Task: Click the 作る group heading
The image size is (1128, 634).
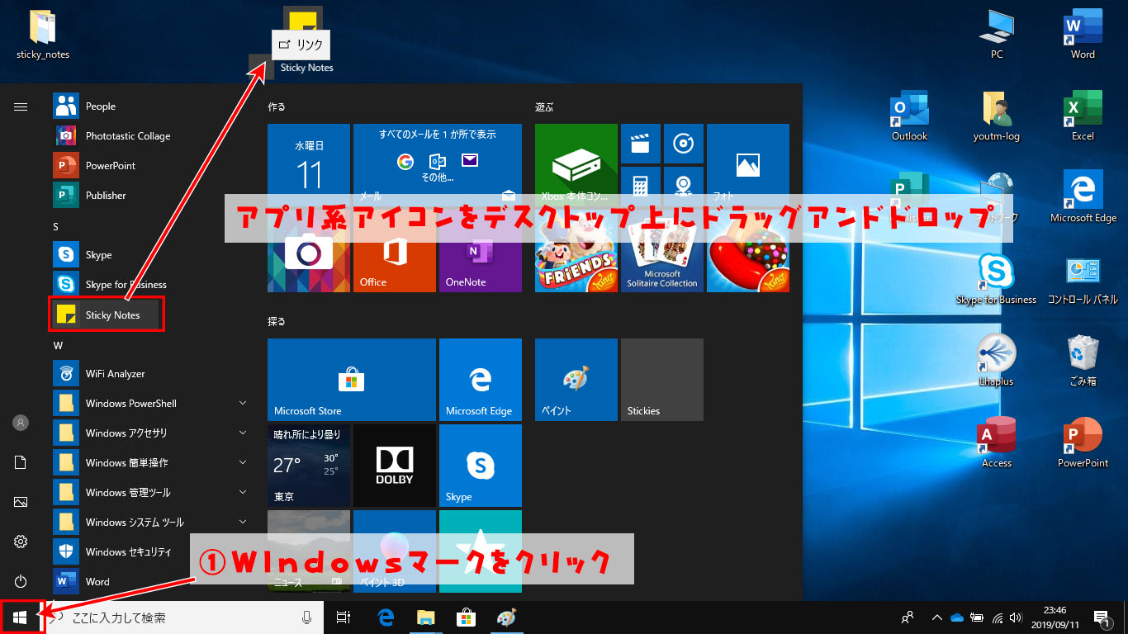Action: (x=277, y=107)
